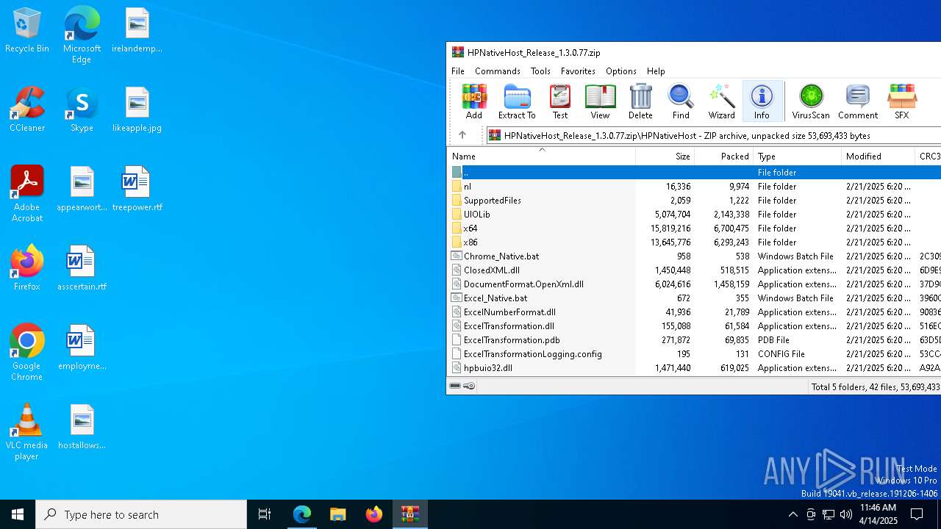Show archive Info

[x=762, y=101]
